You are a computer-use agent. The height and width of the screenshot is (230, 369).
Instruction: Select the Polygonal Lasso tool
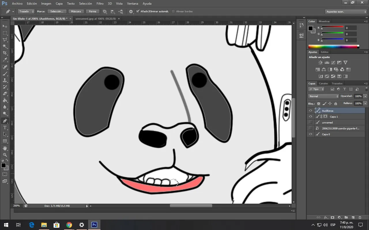pyautogui.click(x=5, y=40)
